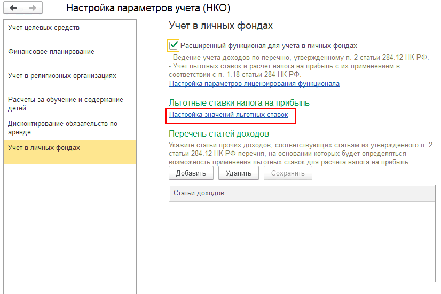Open the Настройка значений льготных ставок link

tap(229, 115)
